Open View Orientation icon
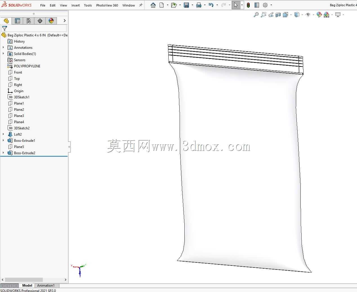This screenshot has width=357, height=292. tap(285, 15)
